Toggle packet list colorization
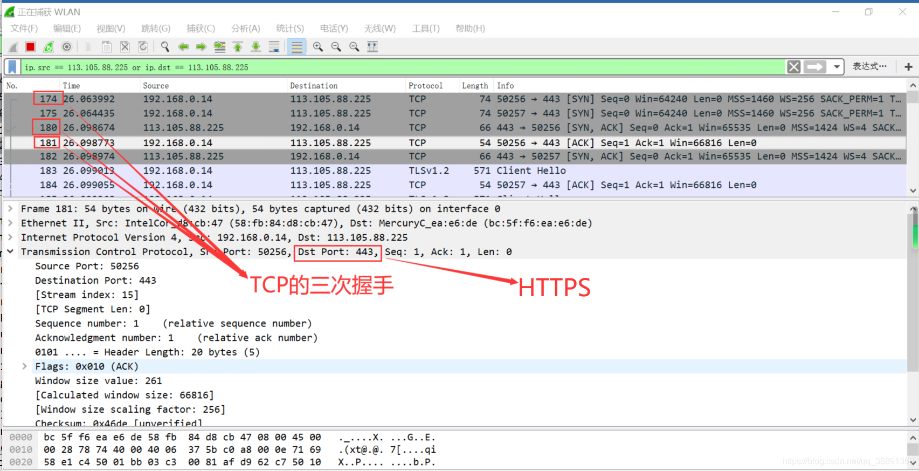The image size is (919, 471). click(296, 47)
